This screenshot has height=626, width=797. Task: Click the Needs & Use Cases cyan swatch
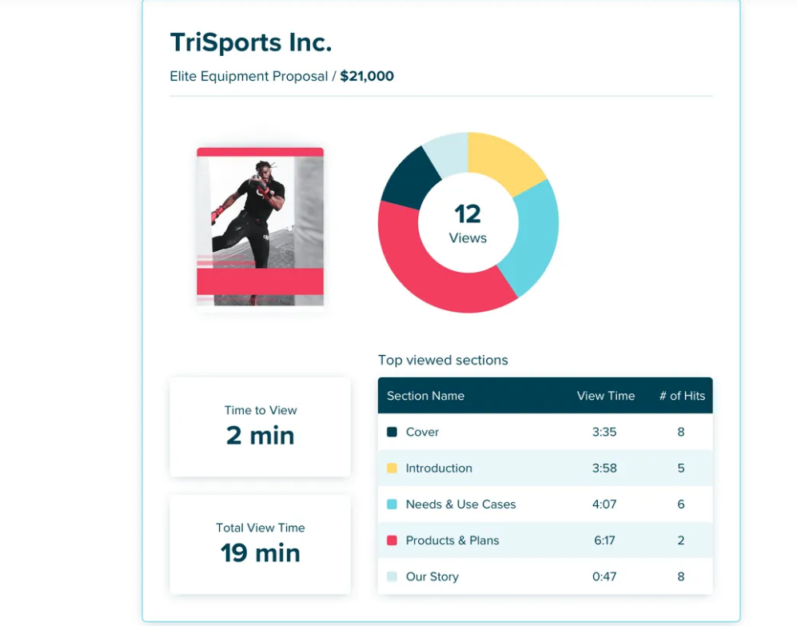[392, 504]
